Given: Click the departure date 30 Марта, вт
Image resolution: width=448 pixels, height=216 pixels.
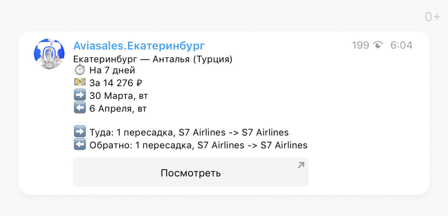Looking at the screenshot, I should 119,96.
